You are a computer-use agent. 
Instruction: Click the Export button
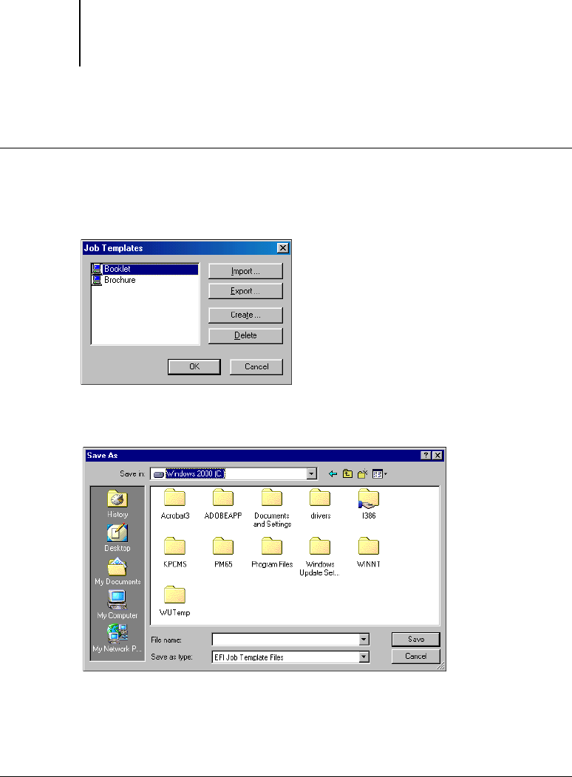245,291
